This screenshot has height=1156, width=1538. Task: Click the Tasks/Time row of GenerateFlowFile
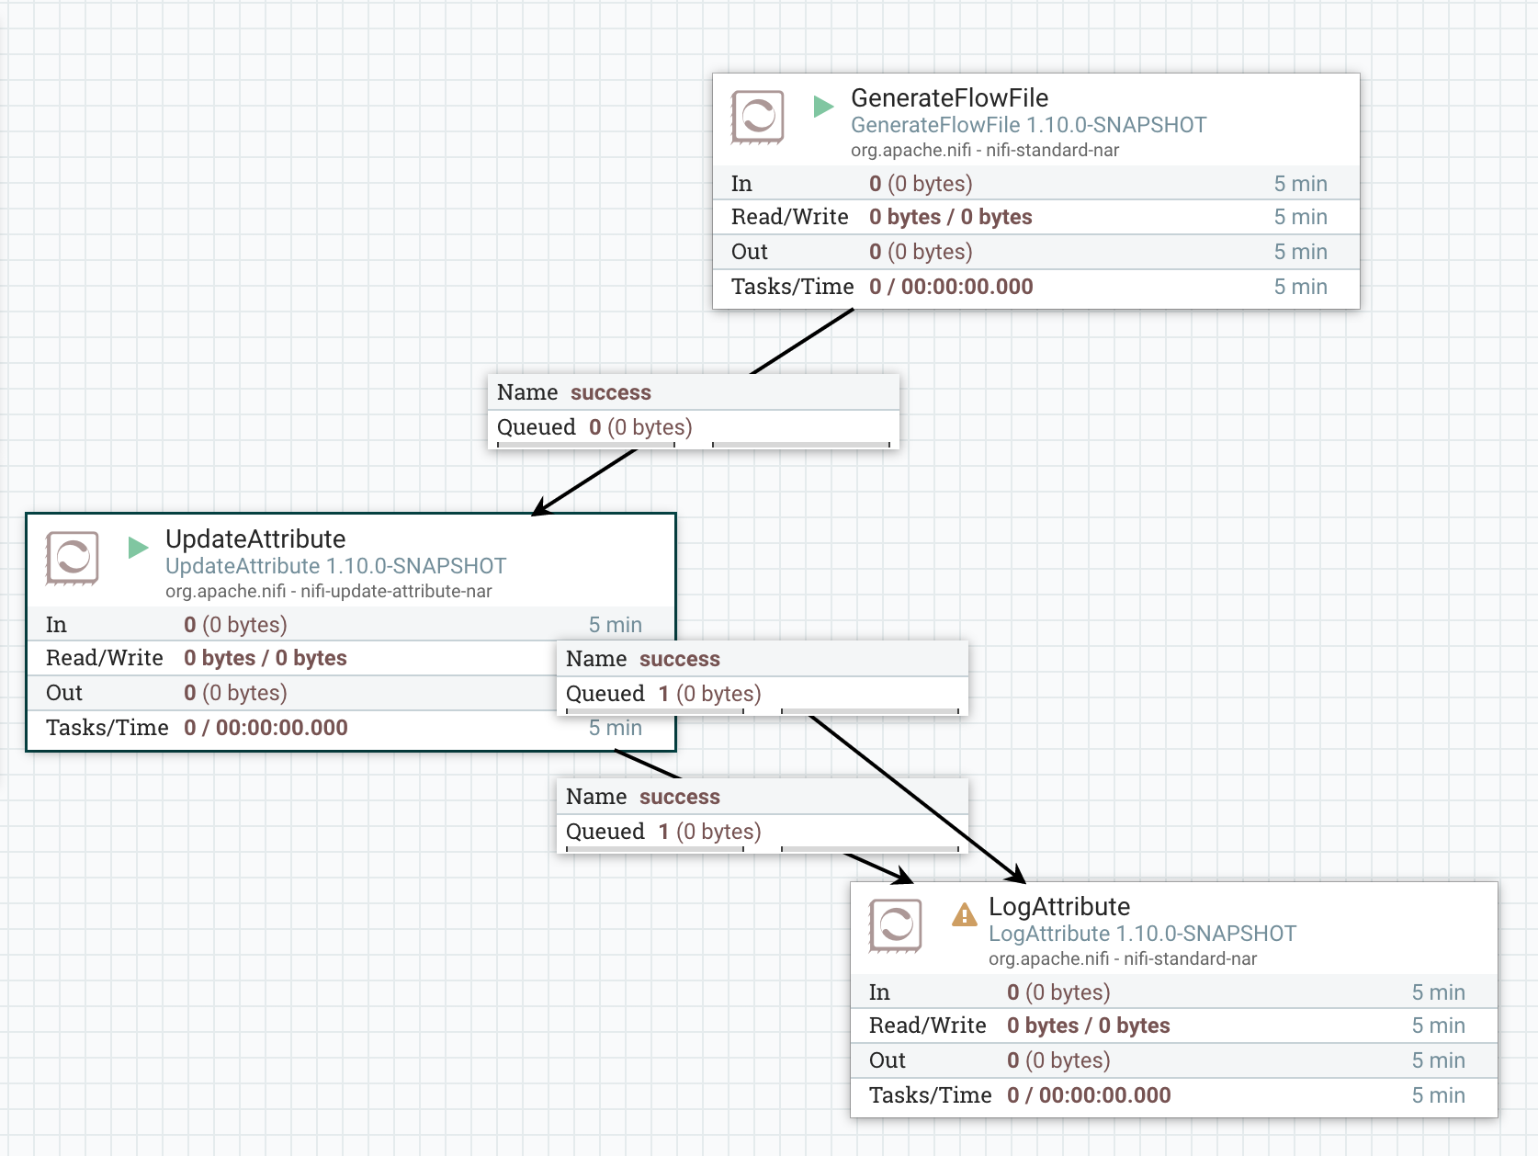click(1035, 287)
